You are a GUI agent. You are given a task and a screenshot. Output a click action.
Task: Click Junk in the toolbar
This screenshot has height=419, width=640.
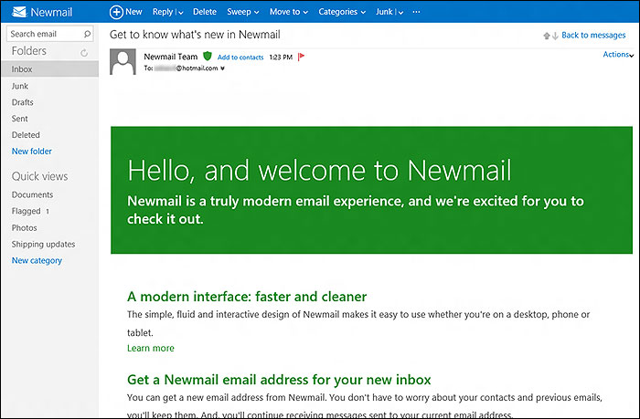pyautogui.click(x=384, y=12)
